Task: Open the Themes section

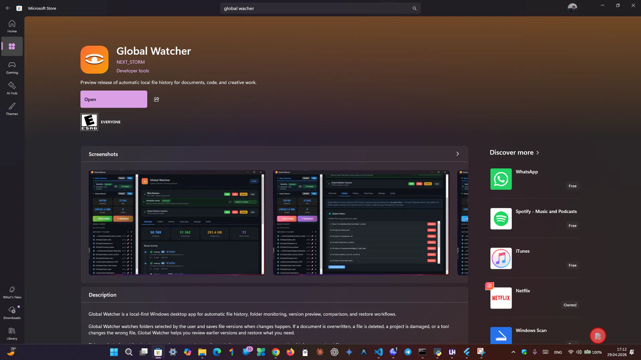Action: [12, 109]
